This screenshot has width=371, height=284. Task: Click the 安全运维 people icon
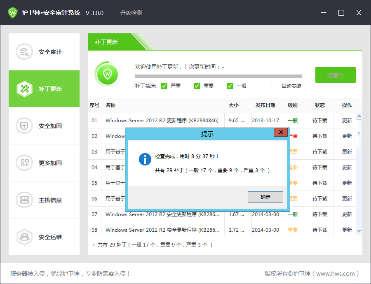(x=24, y=237)
